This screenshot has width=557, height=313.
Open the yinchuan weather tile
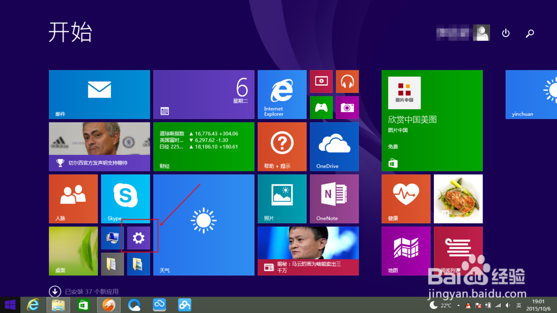click(531, 95)
